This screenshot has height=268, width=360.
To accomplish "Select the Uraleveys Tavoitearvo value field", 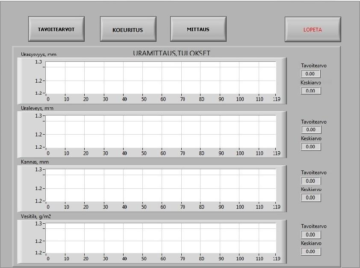I will [311, 130].
